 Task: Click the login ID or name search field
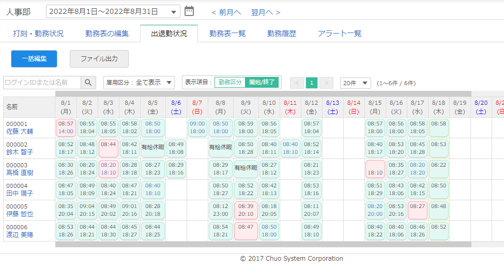tap(42, 83)
